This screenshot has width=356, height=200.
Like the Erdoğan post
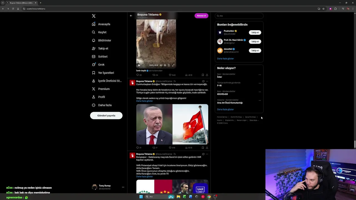[172, 148]
